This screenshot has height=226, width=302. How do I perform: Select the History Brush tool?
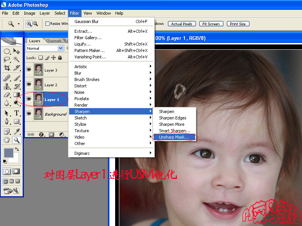coord(16,86)
